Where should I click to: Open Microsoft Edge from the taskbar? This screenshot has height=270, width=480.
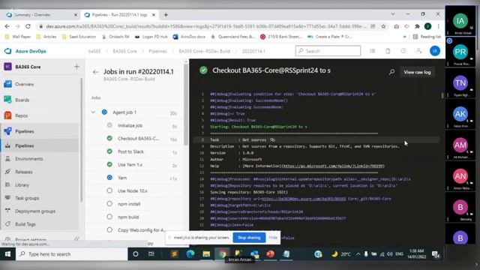190,254
